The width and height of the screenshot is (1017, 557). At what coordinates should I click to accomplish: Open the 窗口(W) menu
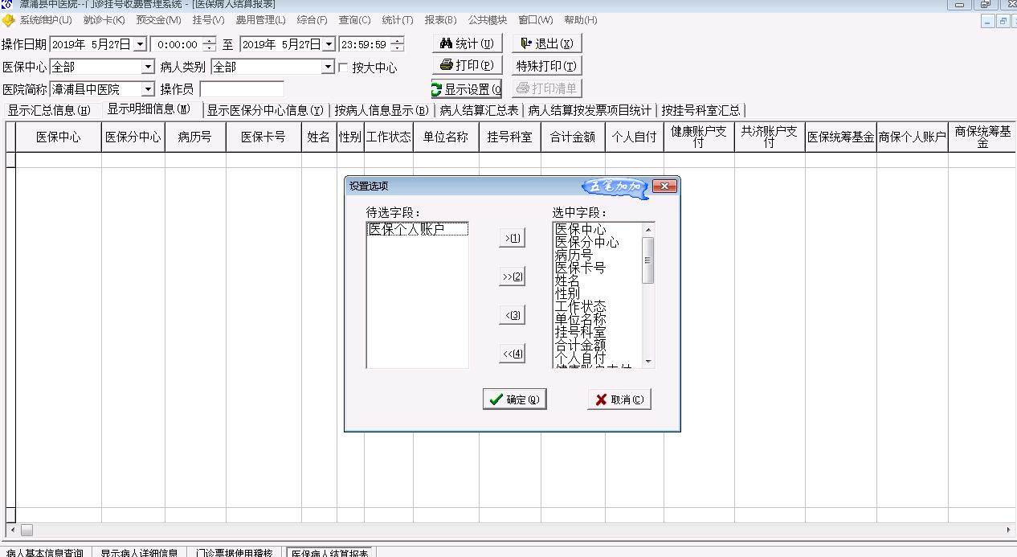tap(536, 20)
